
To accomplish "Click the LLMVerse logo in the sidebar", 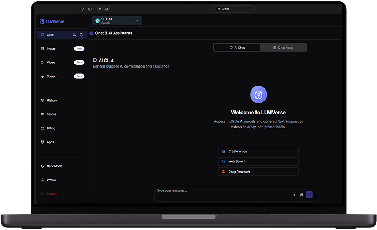I will pos(52,21).
